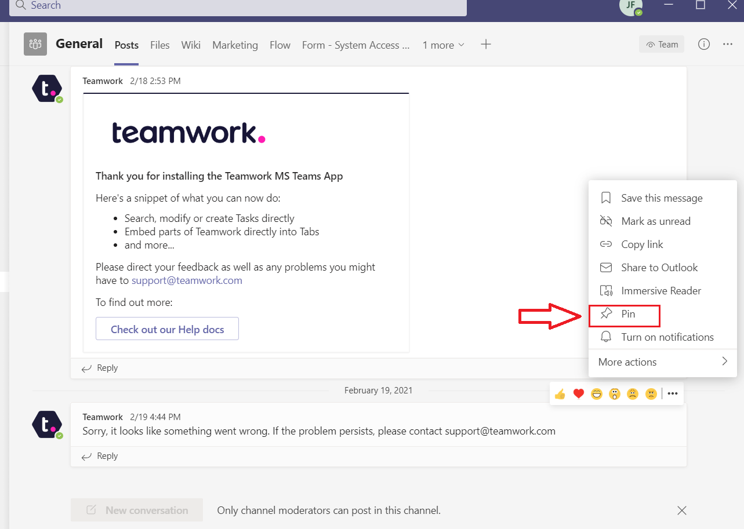Open the Wiki tab
This screenshot has height=529, width=744.
point(191,45)
